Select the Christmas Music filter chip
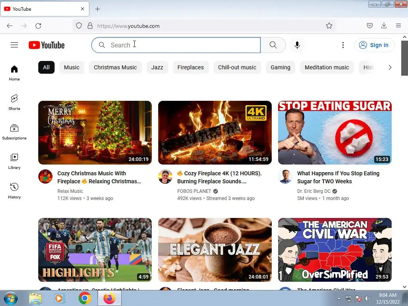This screenshot has height=306, width=408. click(115, 67)
